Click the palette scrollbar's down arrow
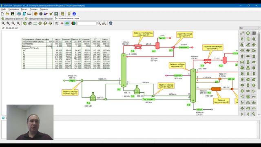261x147 pixels. coord(259,115)
